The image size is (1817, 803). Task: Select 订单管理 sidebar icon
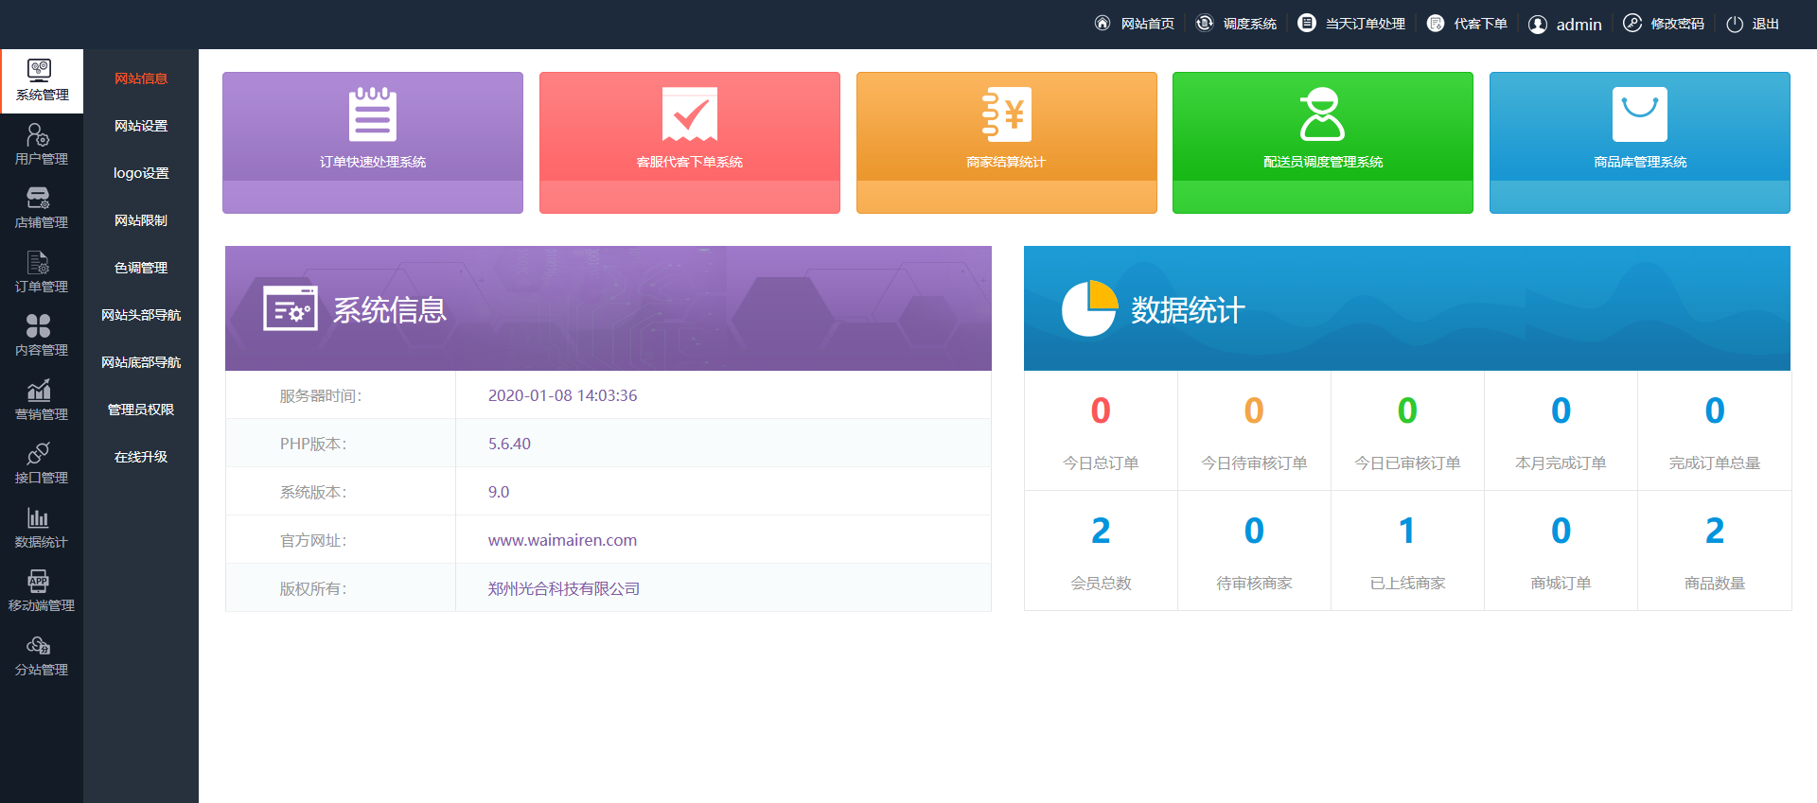point(41,272)
